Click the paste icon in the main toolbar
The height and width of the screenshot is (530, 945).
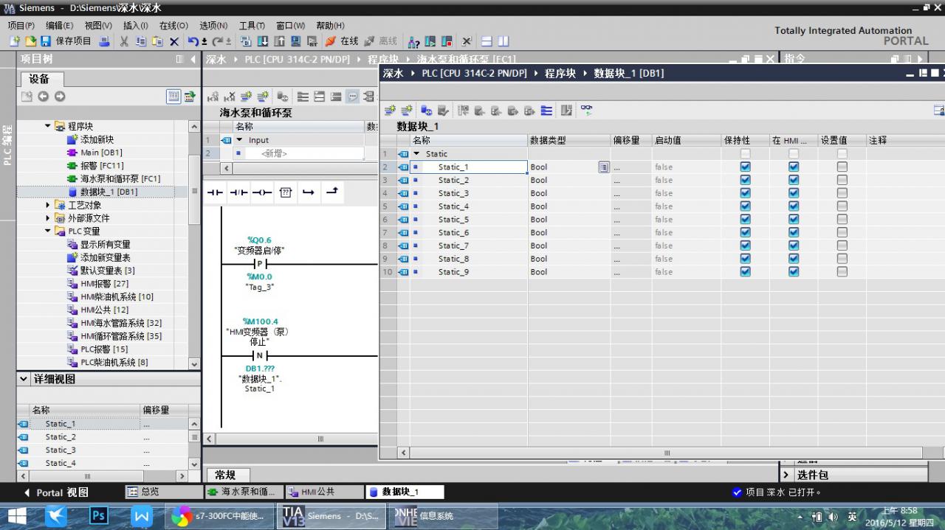[157, 41]
